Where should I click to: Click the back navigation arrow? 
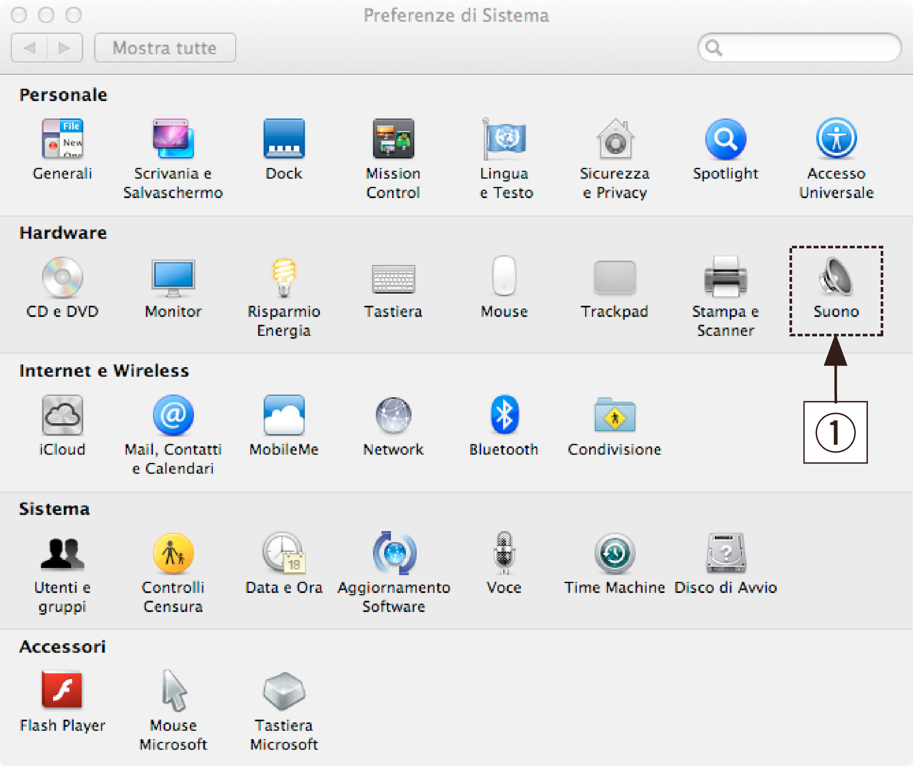(x=29, y=48)
